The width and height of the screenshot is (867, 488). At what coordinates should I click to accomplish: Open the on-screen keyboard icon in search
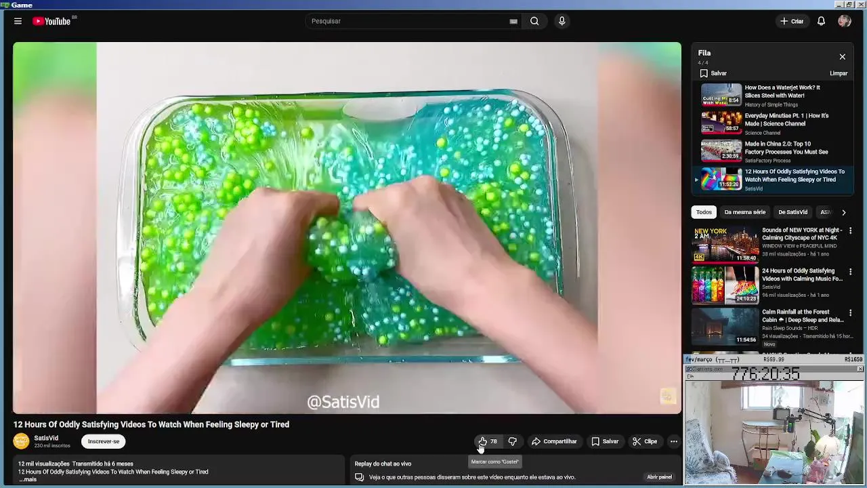(513, 21)
